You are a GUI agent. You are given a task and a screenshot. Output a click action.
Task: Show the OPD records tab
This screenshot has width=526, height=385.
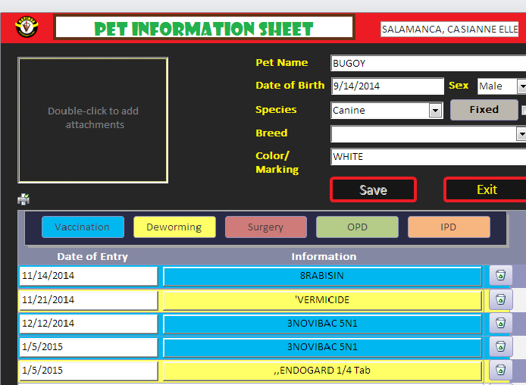tap(357, 227)
